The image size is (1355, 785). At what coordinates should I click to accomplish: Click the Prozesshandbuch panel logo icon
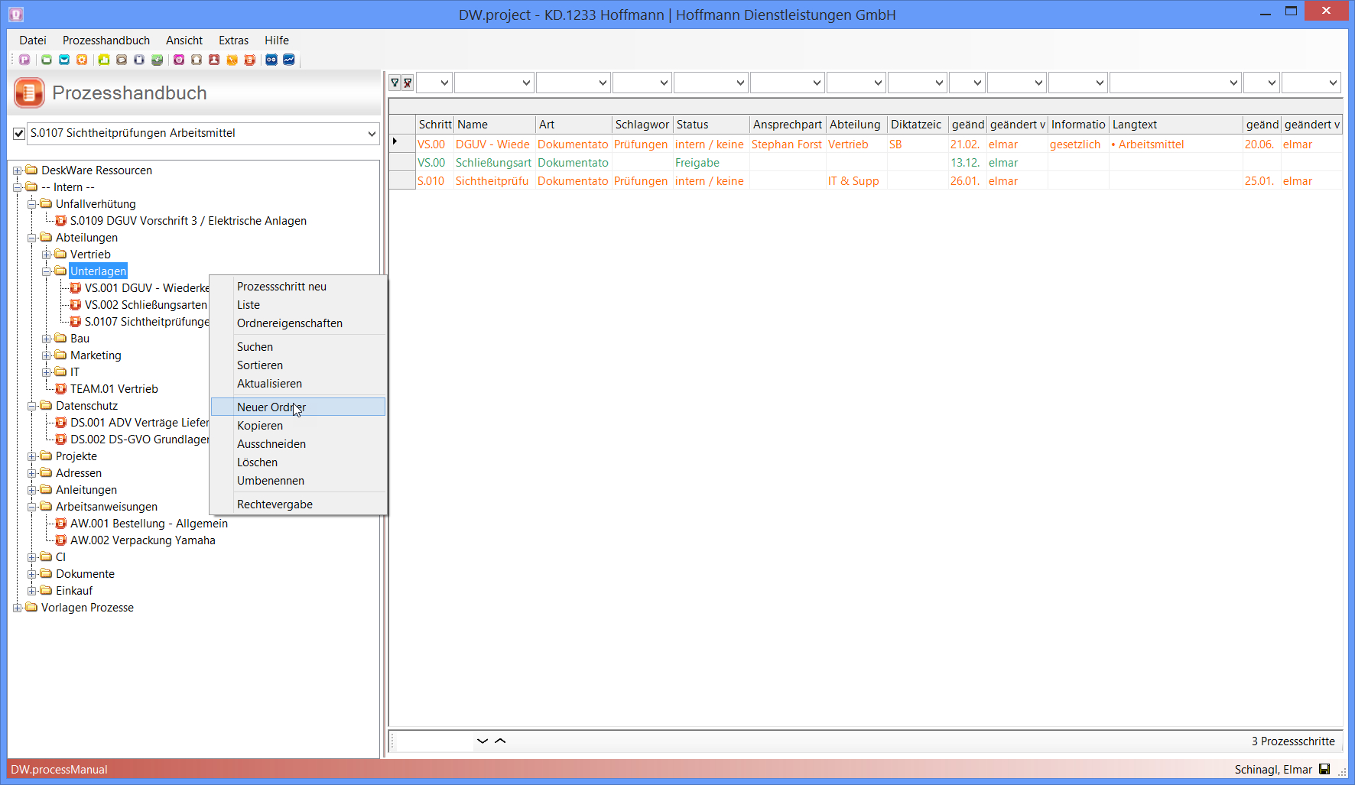point(29,93)
